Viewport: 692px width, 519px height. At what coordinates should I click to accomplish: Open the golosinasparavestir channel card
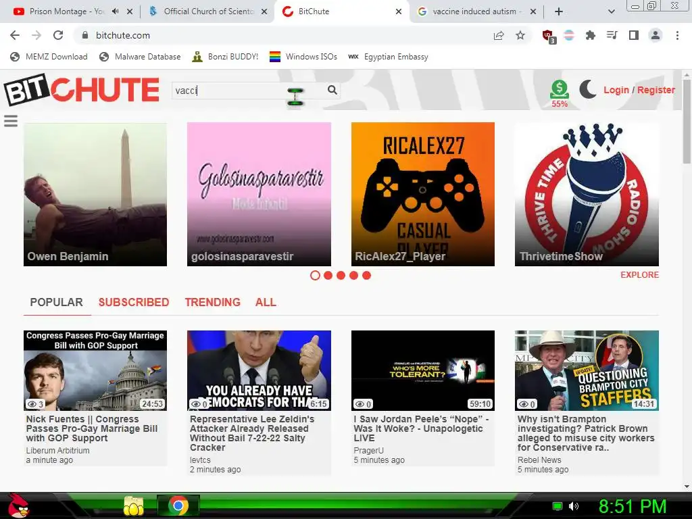tap(259, 194)
